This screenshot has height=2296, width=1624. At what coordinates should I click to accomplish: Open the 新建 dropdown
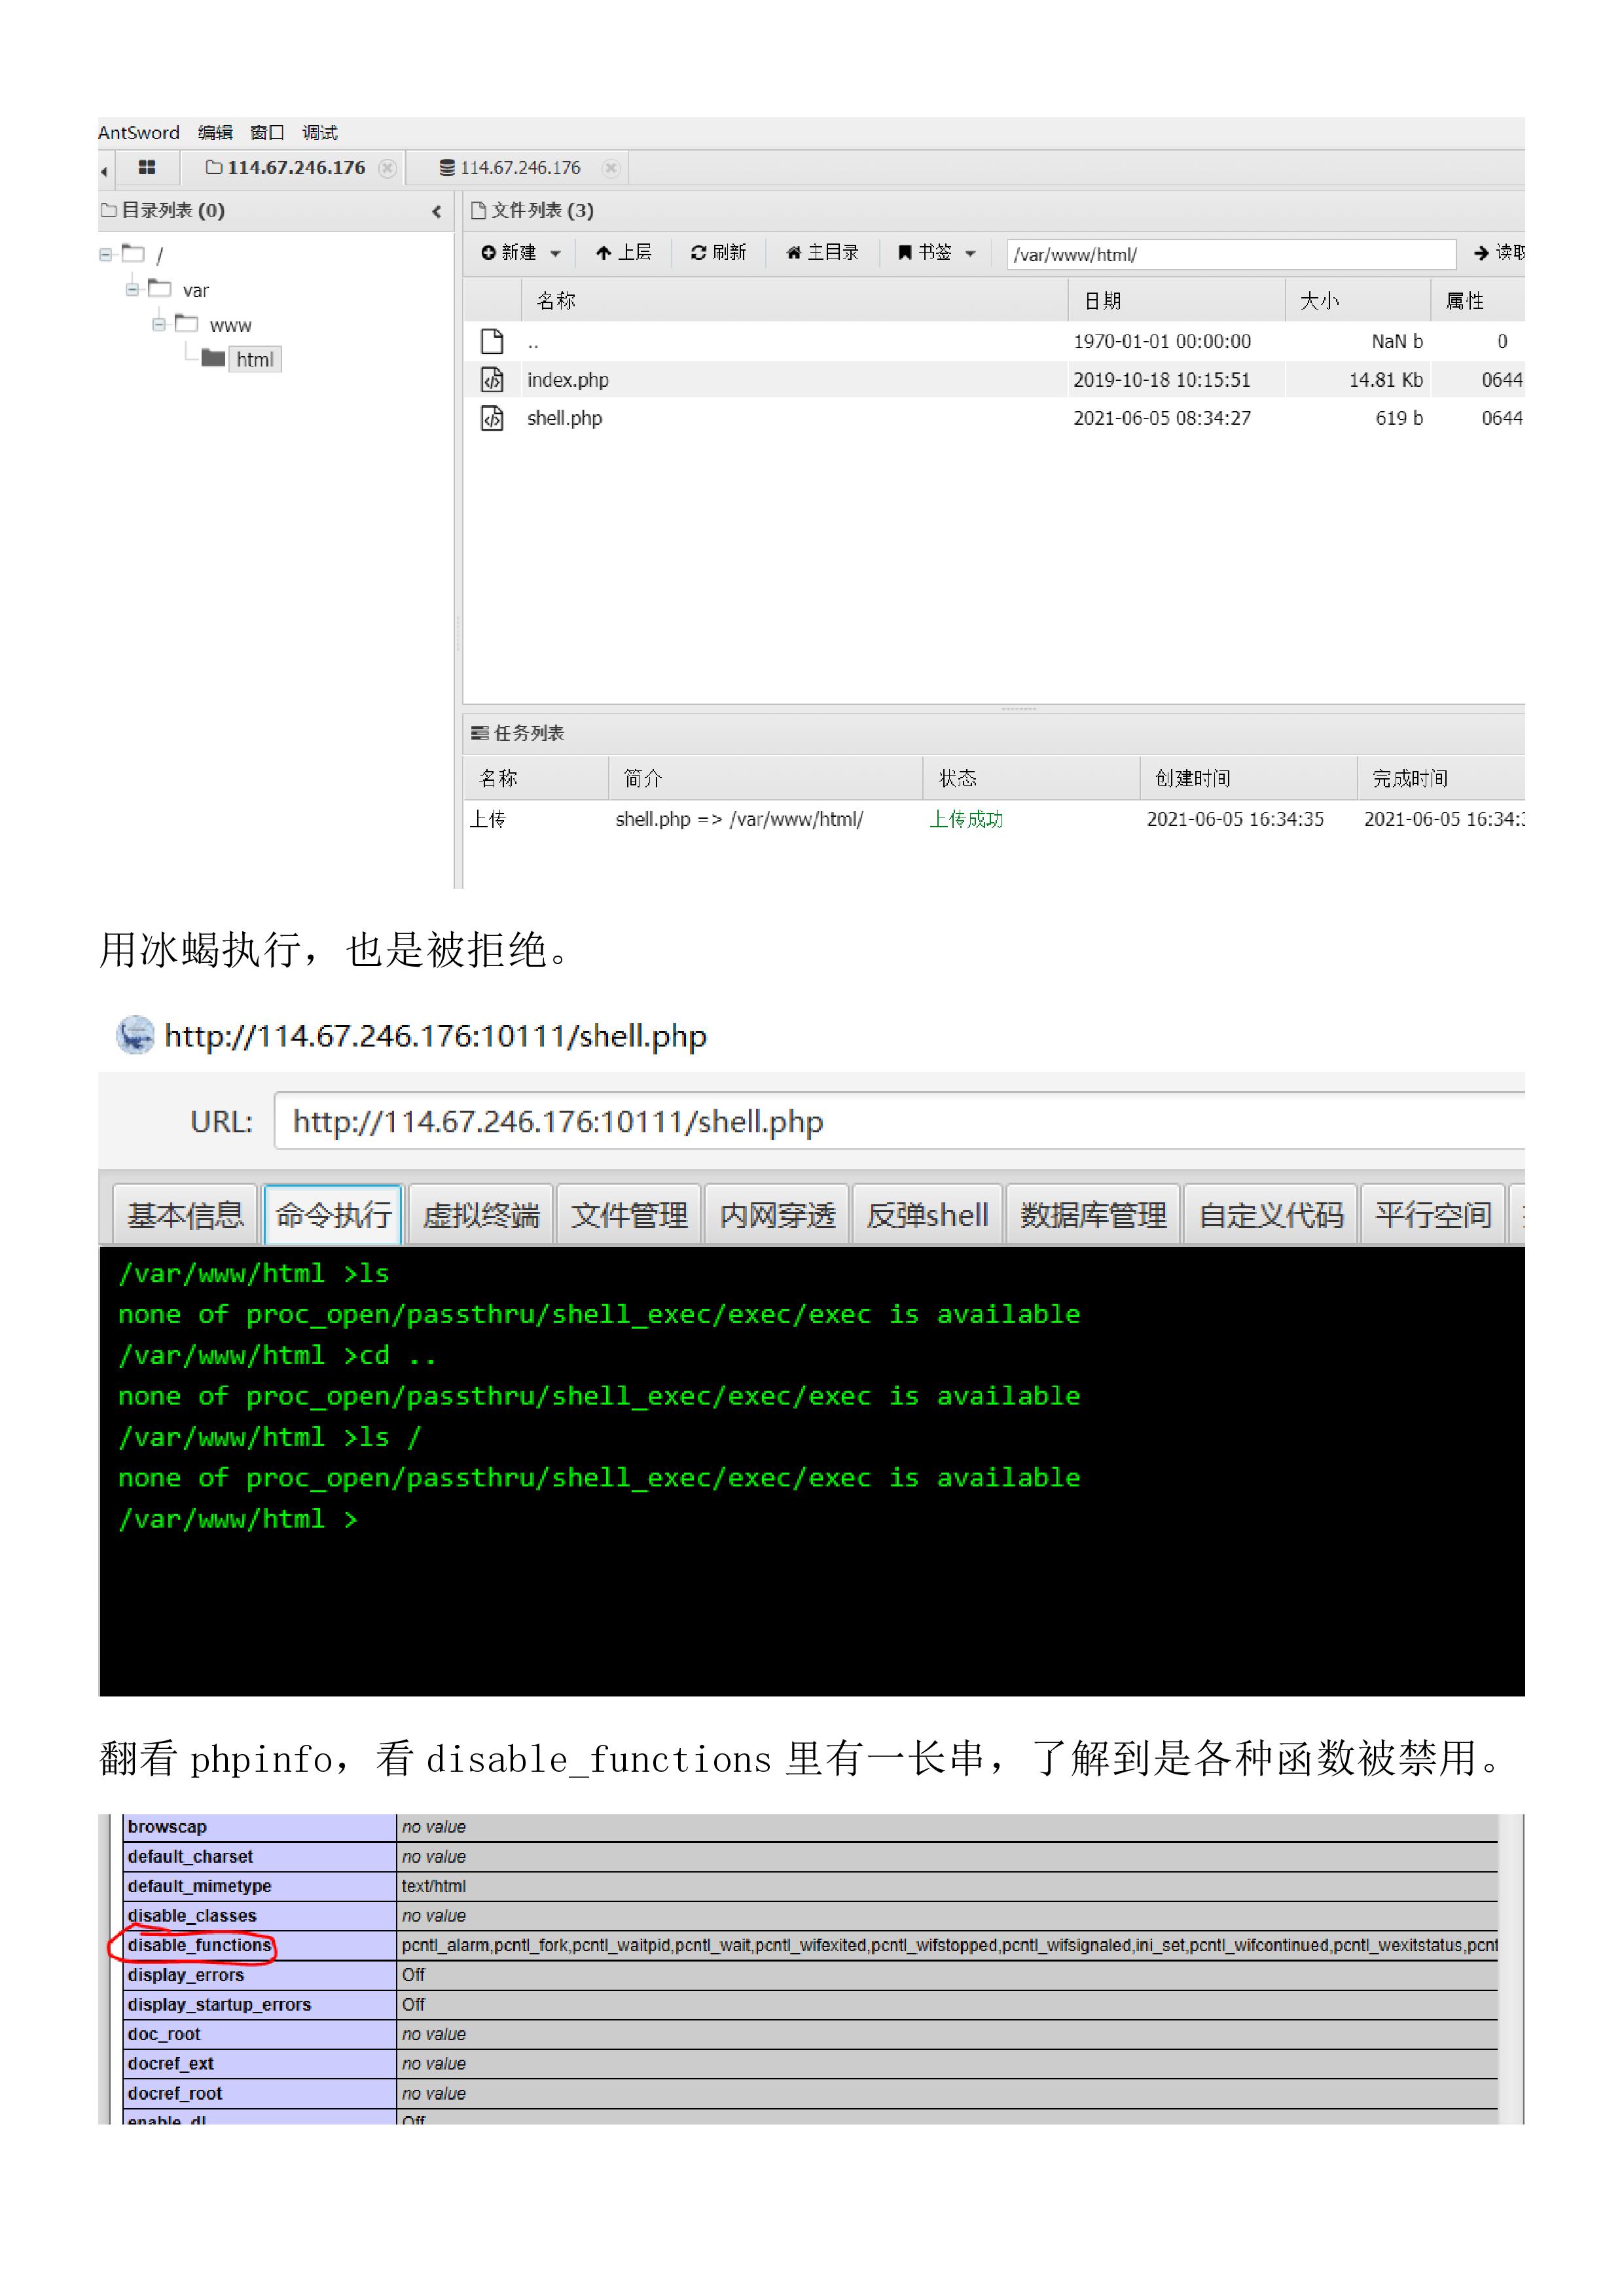tap(520, 253)
